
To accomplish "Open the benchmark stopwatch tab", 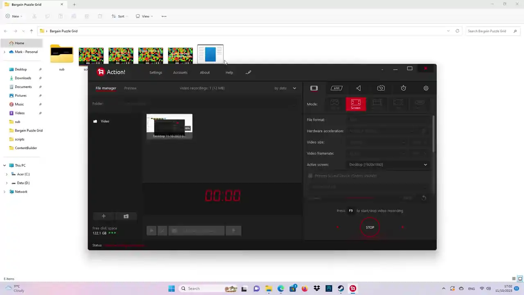I will coord(403,88).
